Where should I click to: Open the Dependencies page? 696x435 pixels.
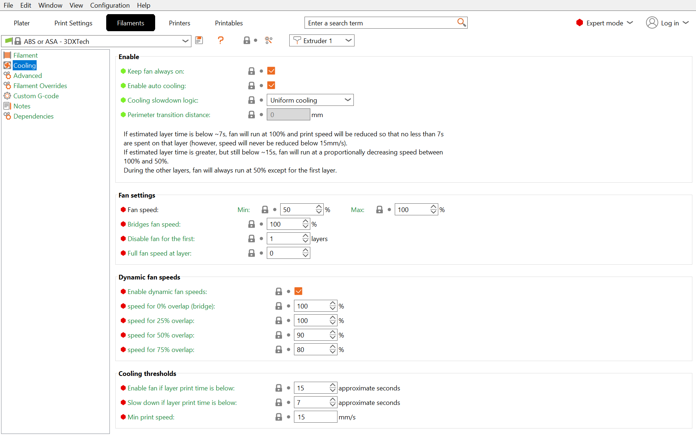33,116
